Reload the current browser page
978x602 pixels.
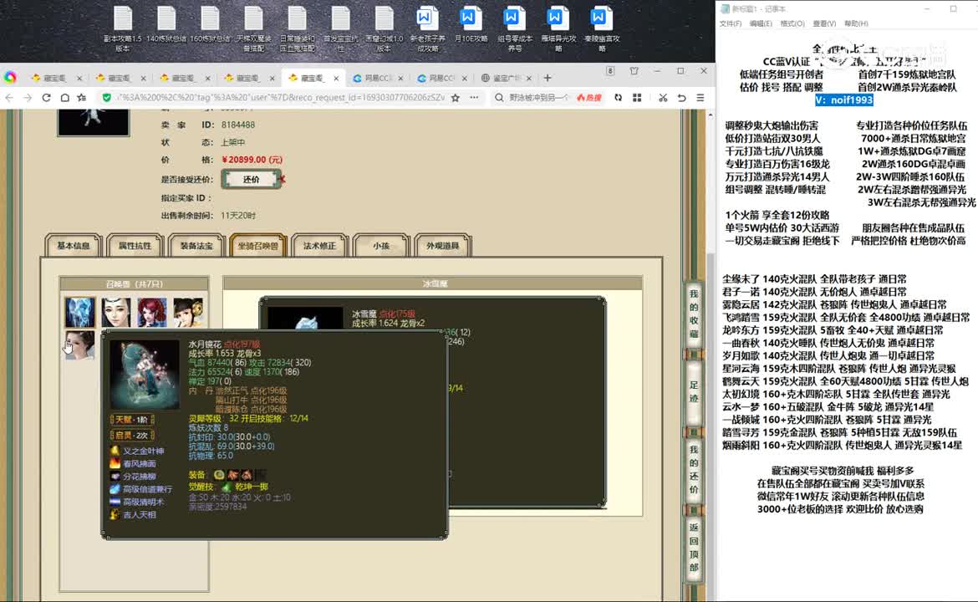coord(46,98)
